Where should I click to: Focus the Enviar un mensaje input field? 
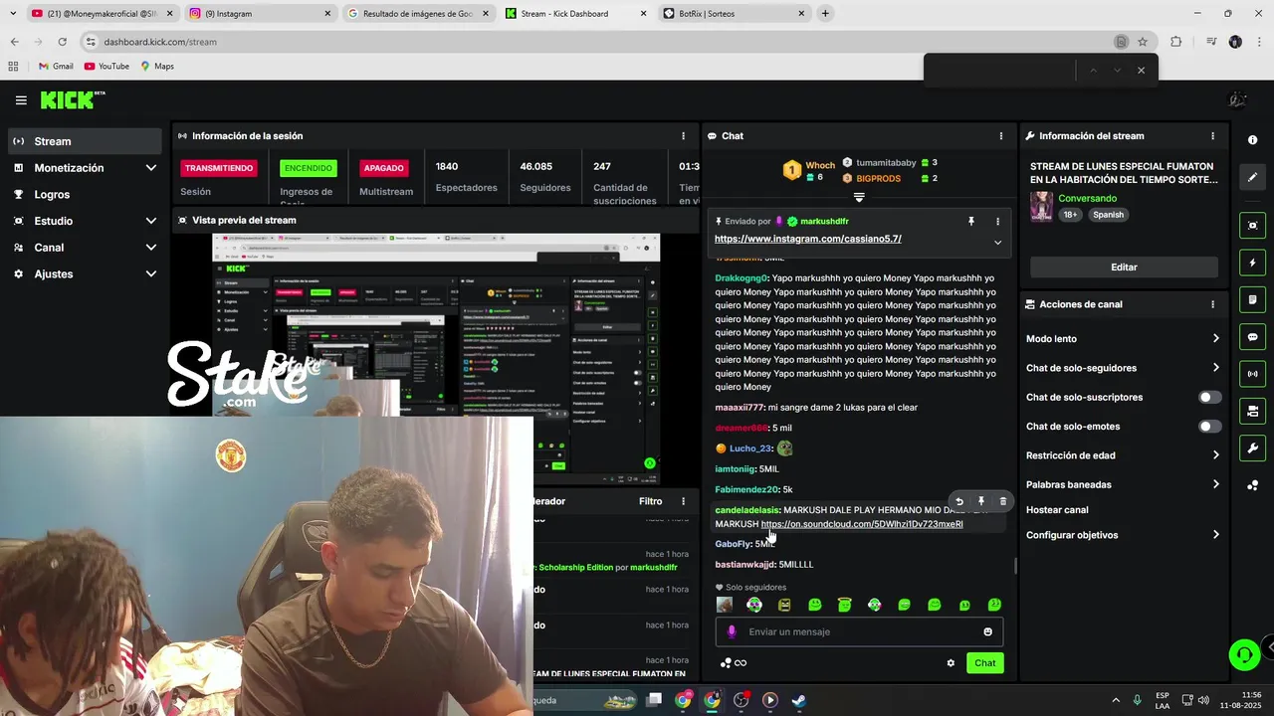[859, 631]
